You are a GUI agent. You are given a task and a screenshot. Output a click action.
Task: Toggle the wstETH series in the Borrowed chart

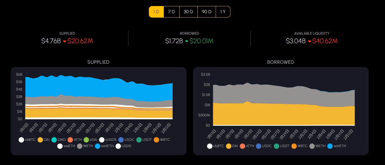point(331,146)
